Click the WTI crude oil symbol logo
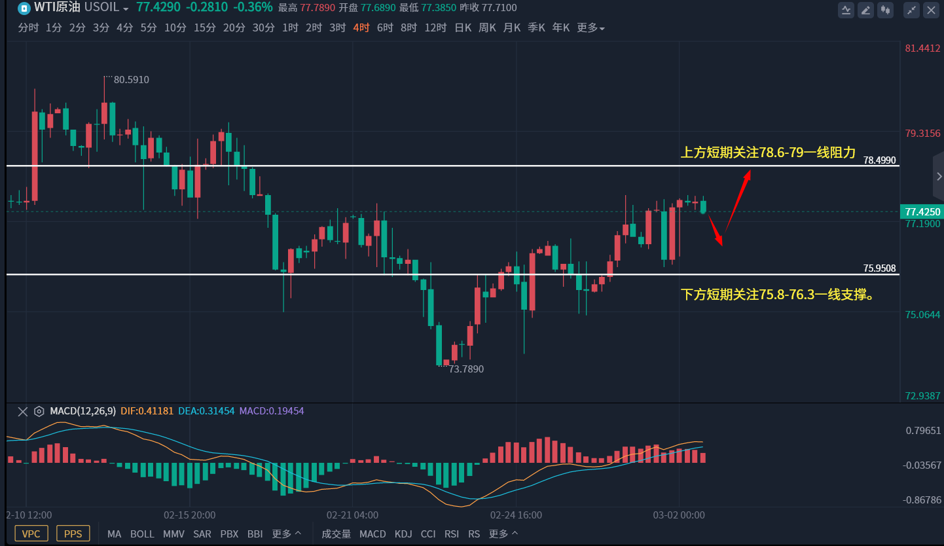This screenshot has width=944, height=546. coord(24,9)
